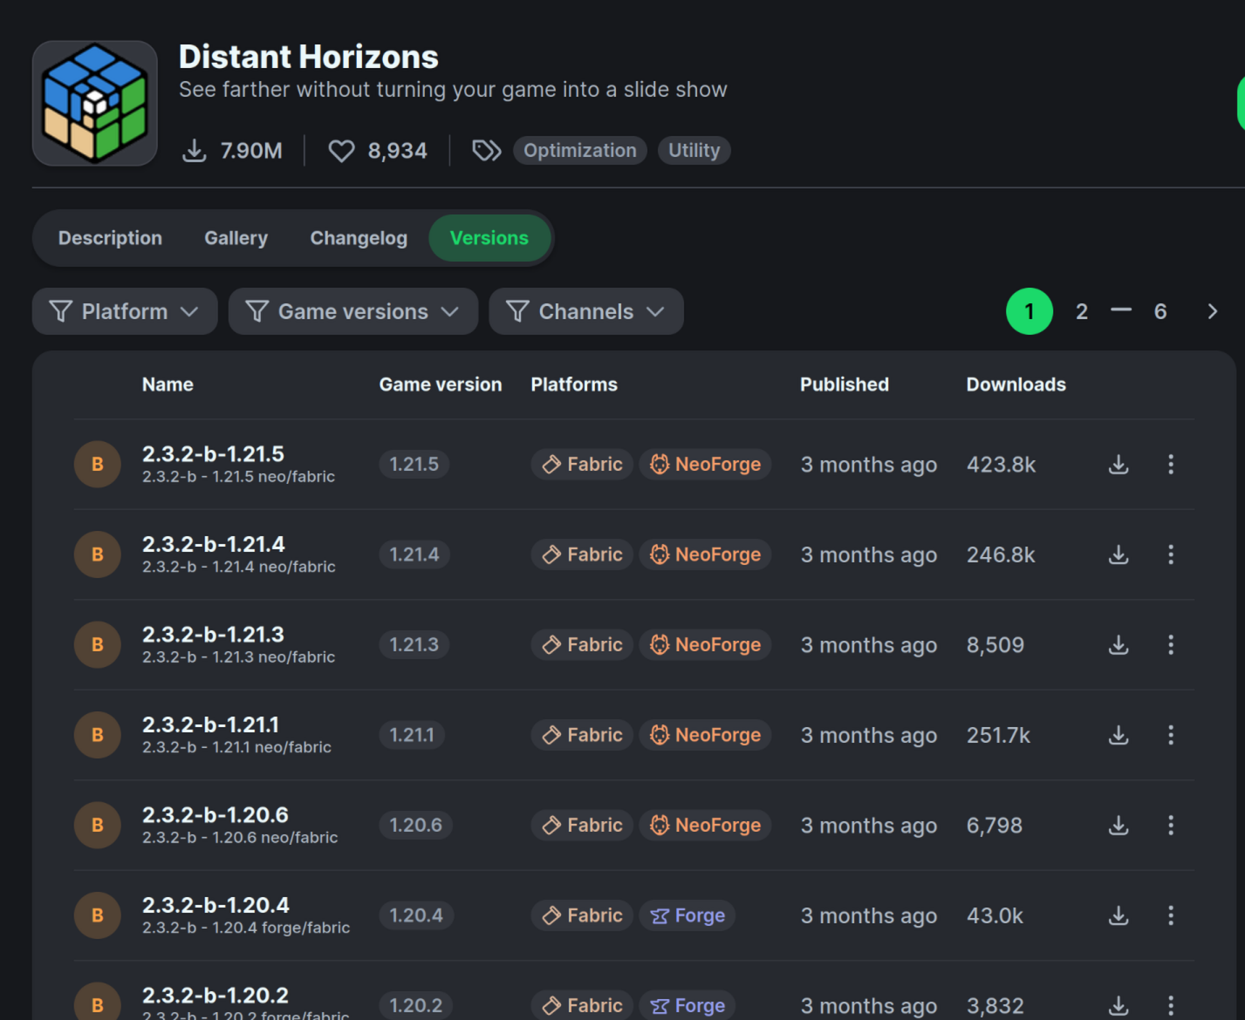Click the 251.7k download count
Image resolution: width=1245 pixels, height=1020 pixels.
999,735
